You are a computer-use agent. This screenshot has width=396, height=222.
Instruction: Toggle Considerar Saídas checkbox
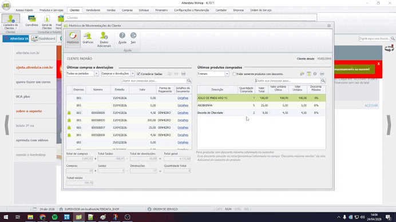(x=138, y=74)
